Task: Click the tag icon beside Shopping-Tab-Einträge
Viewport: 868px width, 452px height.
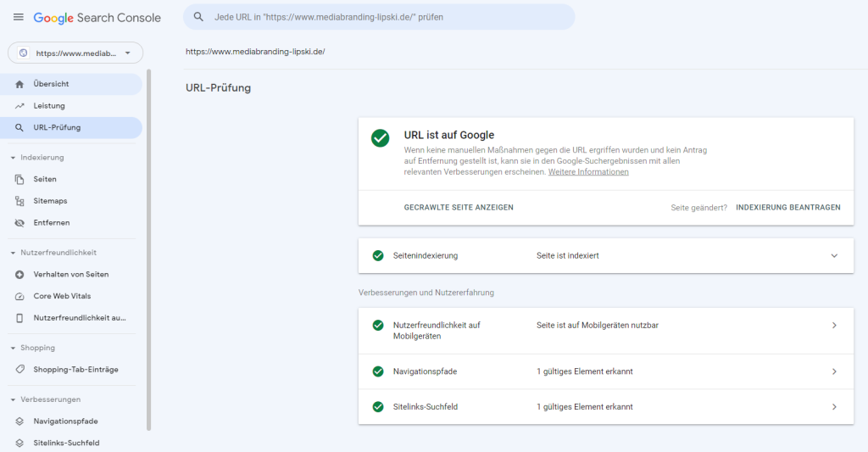Action: pos(19,370)
